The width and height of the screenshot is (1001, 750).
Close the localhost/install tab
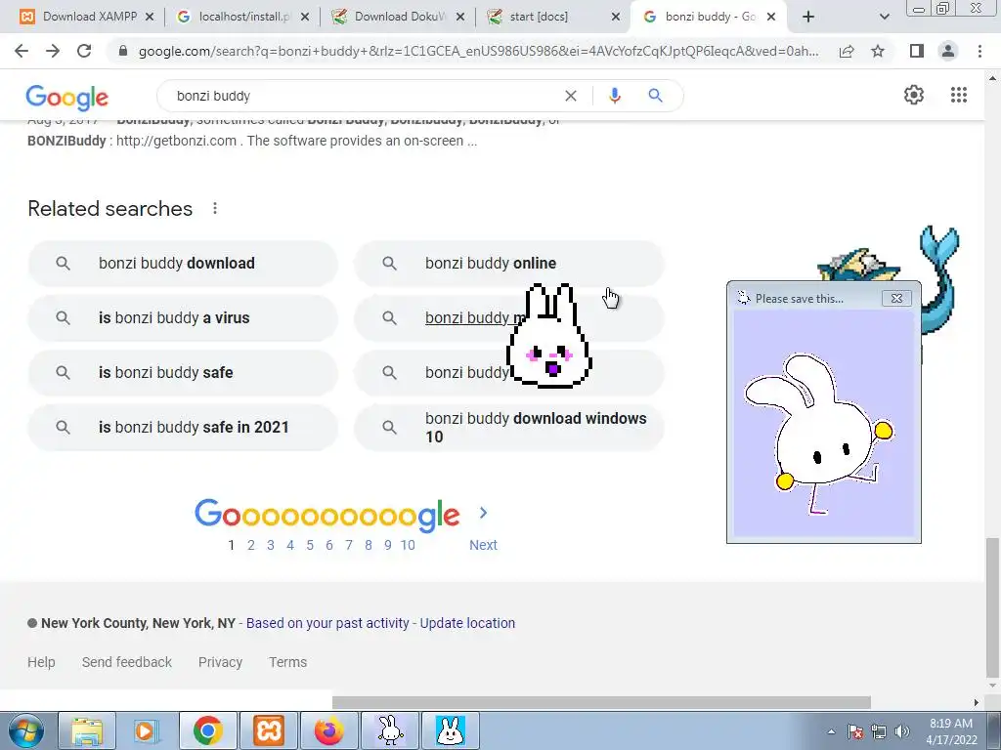click(305, 17)
